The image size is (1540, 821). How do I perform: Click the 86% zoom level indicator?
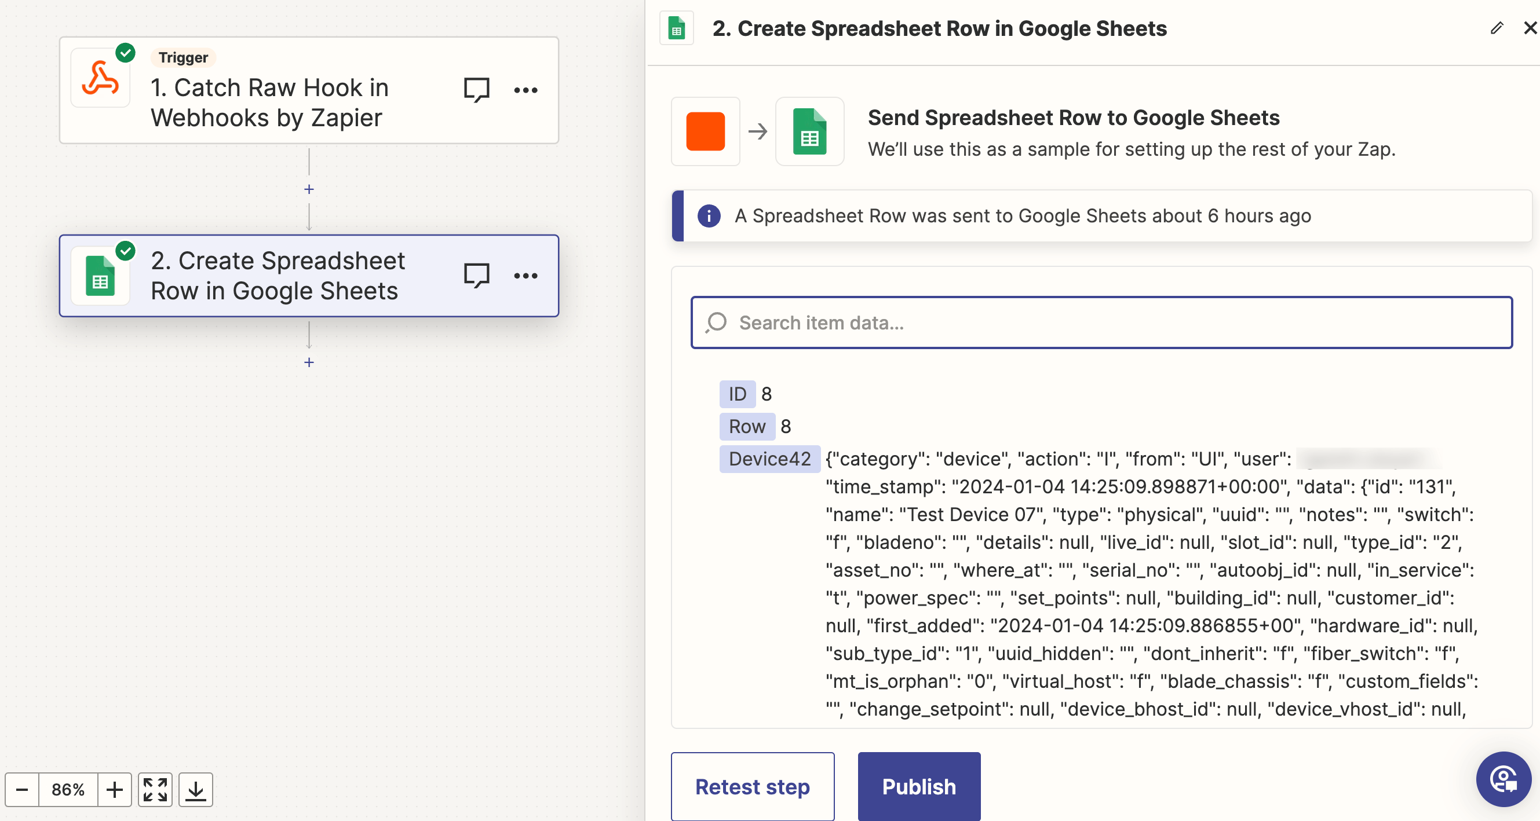click(x=68, y=789)
